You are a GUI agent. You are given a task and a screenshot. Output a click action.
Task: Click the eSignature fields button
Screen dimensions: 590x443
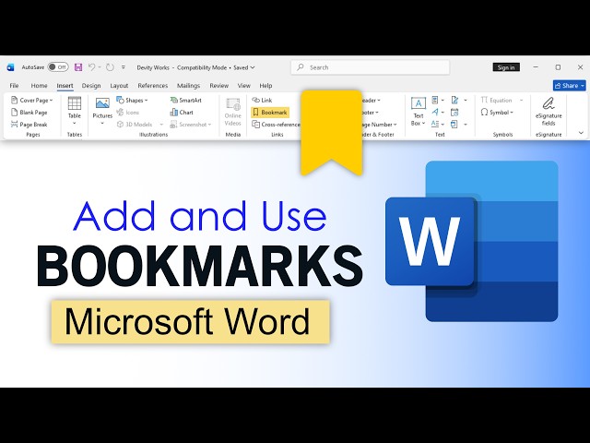click(x=549, y=112)
